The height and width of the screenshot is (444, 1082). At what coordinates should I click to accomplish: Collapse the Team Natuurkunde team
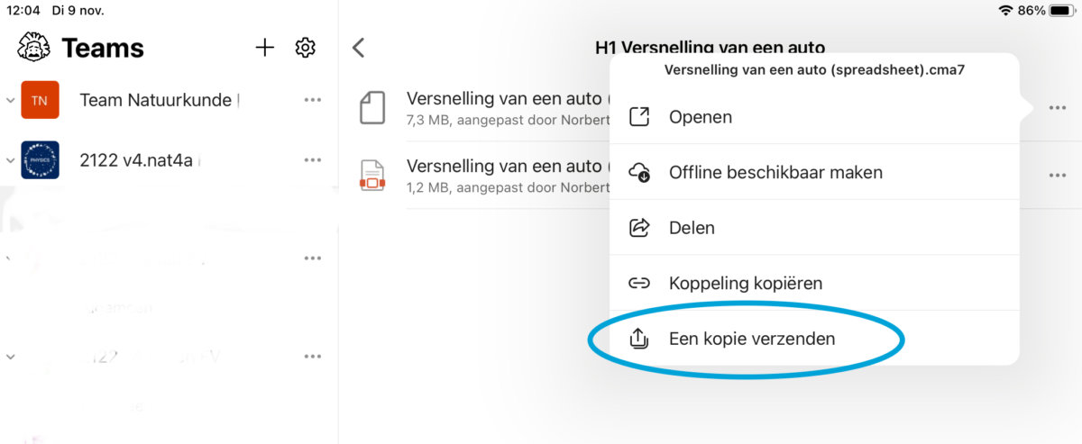[10, 101]
